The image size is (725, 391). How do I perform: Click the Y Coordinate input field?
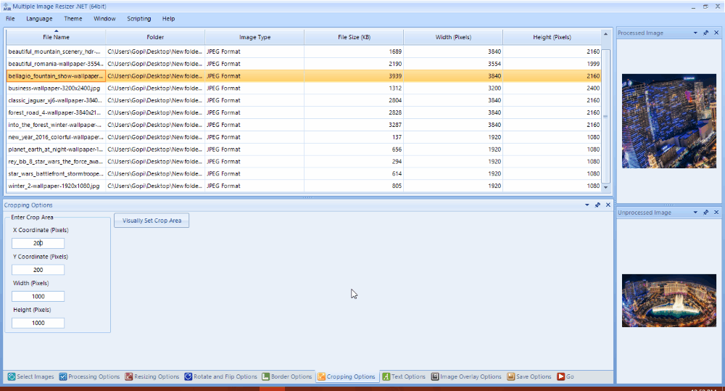tap(38, 270)
